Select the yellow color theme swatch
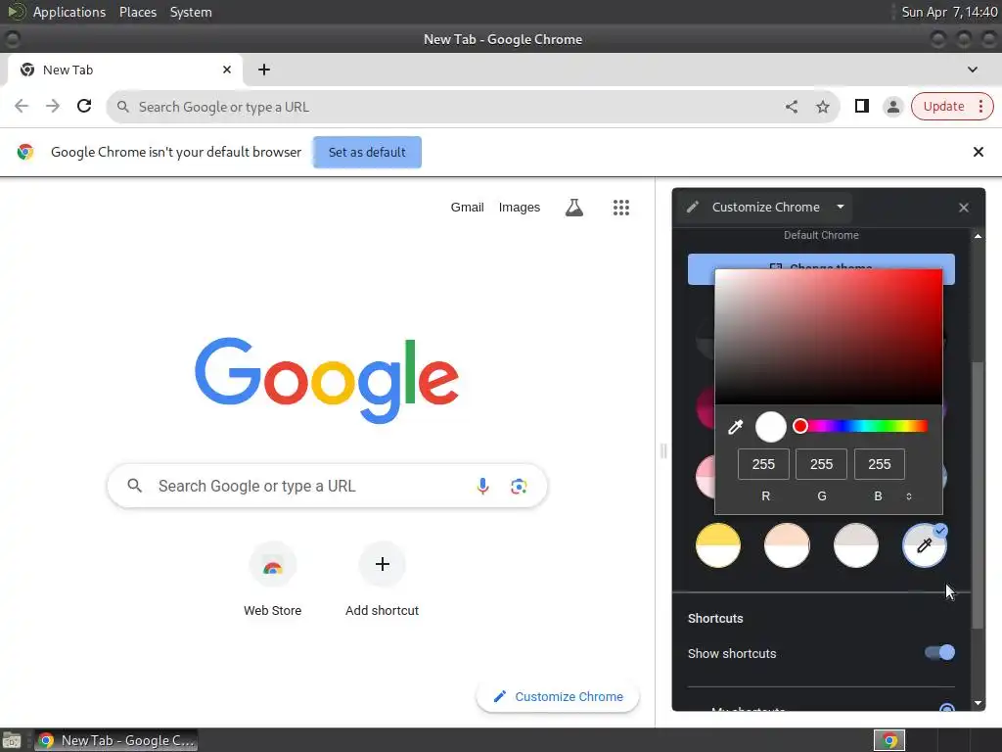This screenshot has height=752, width=1002. [718, 545]
